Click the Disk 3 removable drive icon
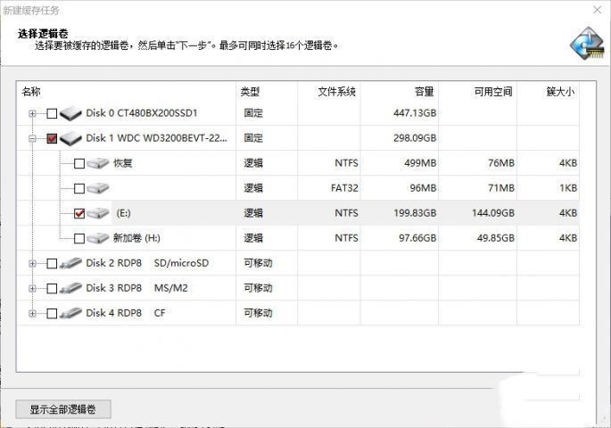 pos(70,289)
